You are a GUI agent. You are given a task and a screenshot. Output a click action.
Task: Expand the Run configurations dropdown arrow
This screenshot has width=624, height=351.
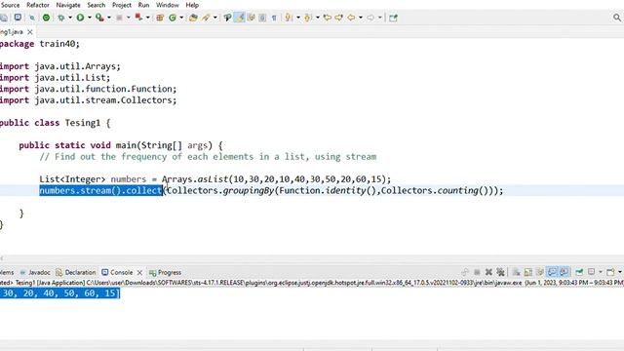click(x=90, y=18)
